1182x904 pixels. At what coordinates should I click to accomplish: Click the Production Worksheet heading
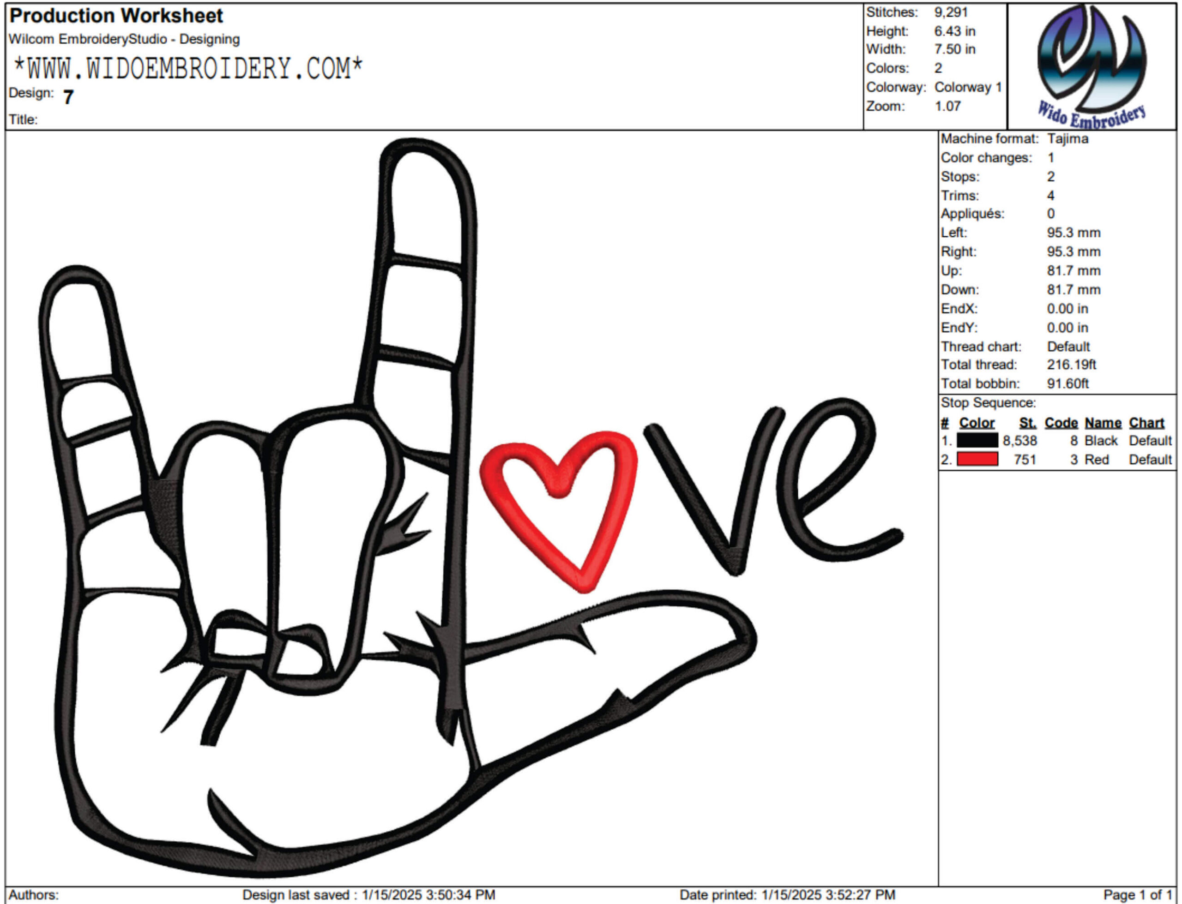[116, 16]
